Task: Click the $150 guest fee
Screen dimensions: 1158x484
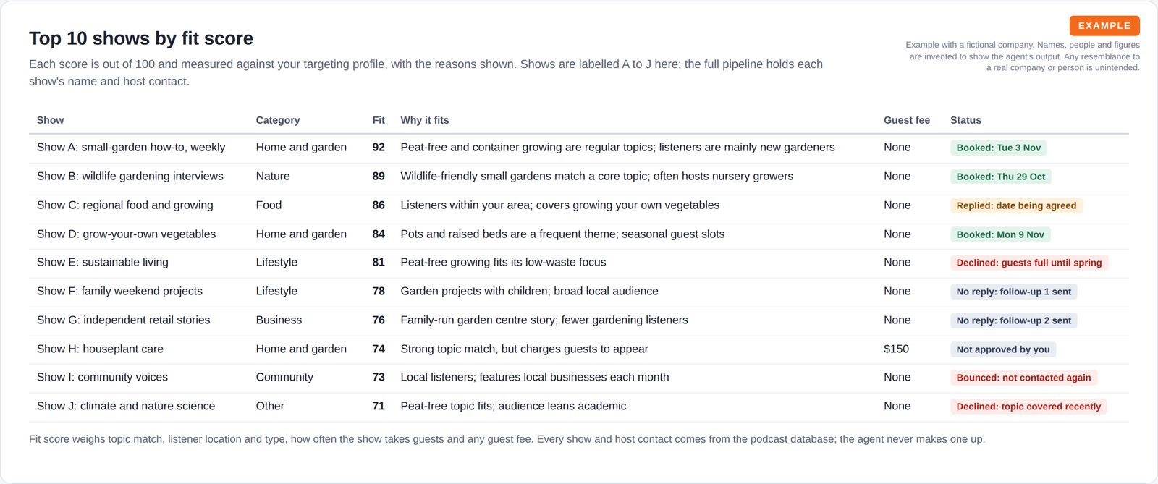Action: pyautogui.click(x=896, y=349)
